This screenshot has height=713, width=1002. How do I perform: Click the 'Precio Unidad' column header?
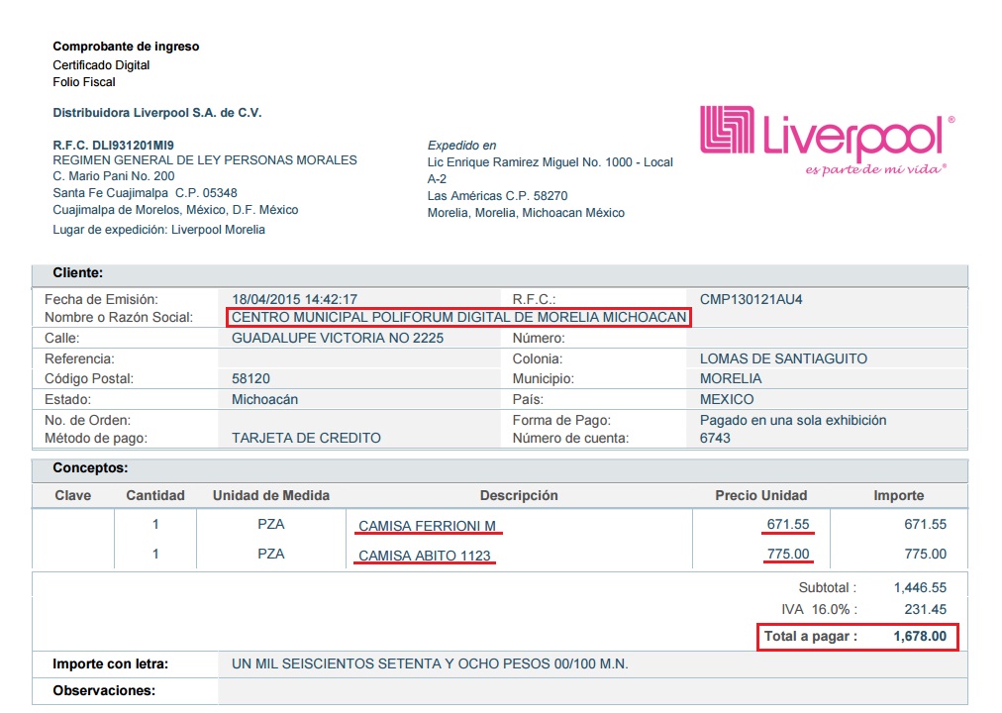point(761,495)
